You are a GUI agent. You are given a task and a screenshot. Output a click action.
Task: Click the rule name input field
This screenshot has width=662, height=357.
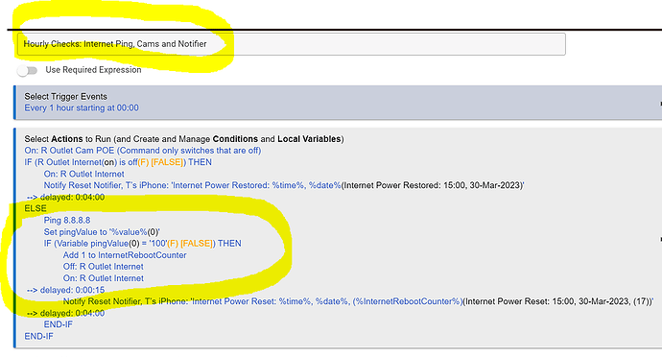click(x=292, y=44)
